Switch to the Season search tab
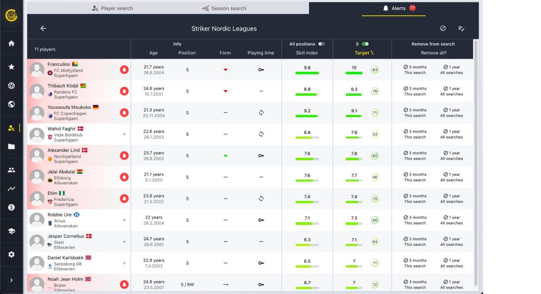 (x=224, y=8)
